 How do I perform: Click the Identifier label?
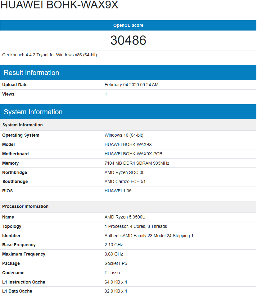pos(11,236)
